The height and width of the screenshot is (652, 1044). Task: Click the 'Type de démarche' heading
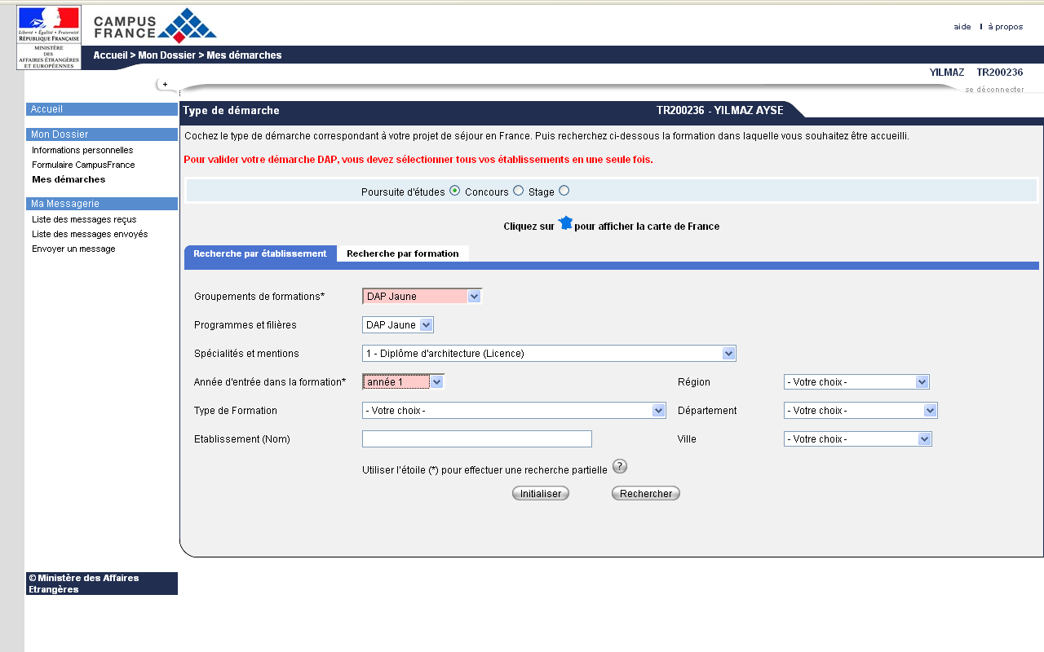232,111
